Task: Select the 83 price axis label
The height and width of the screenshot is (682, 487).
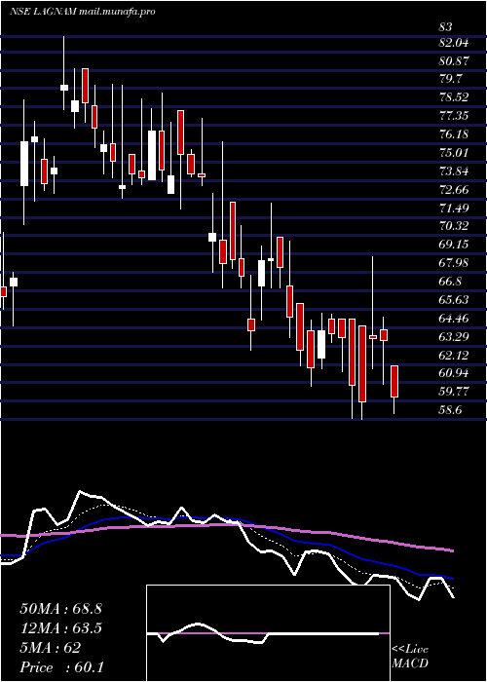Action: pyautogui.click(x=446, y=27)
